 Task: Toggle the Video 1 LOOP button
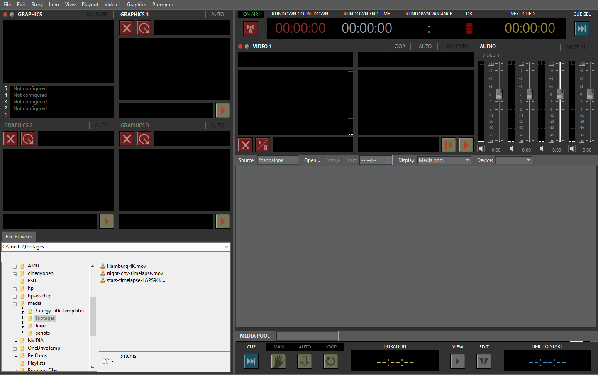(x=398, y=47)
